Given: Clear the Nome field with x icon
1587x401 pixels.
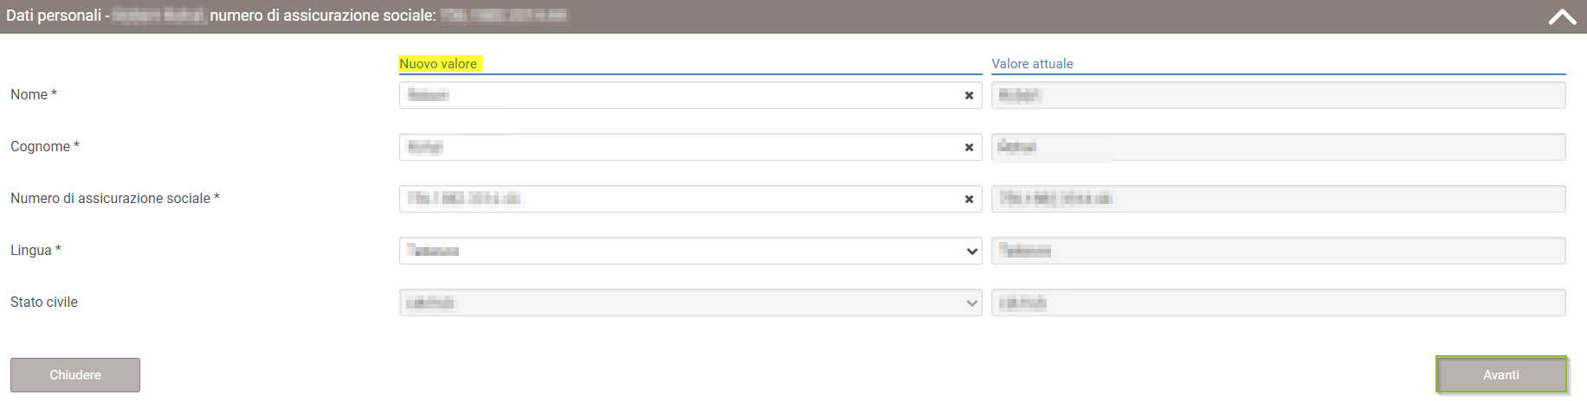Looking at the screenshot, I should click(969, 96).
